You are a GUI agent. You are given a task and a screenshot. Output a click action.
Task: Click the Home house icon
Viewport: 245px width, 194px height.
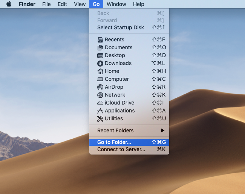coord(100,71)
